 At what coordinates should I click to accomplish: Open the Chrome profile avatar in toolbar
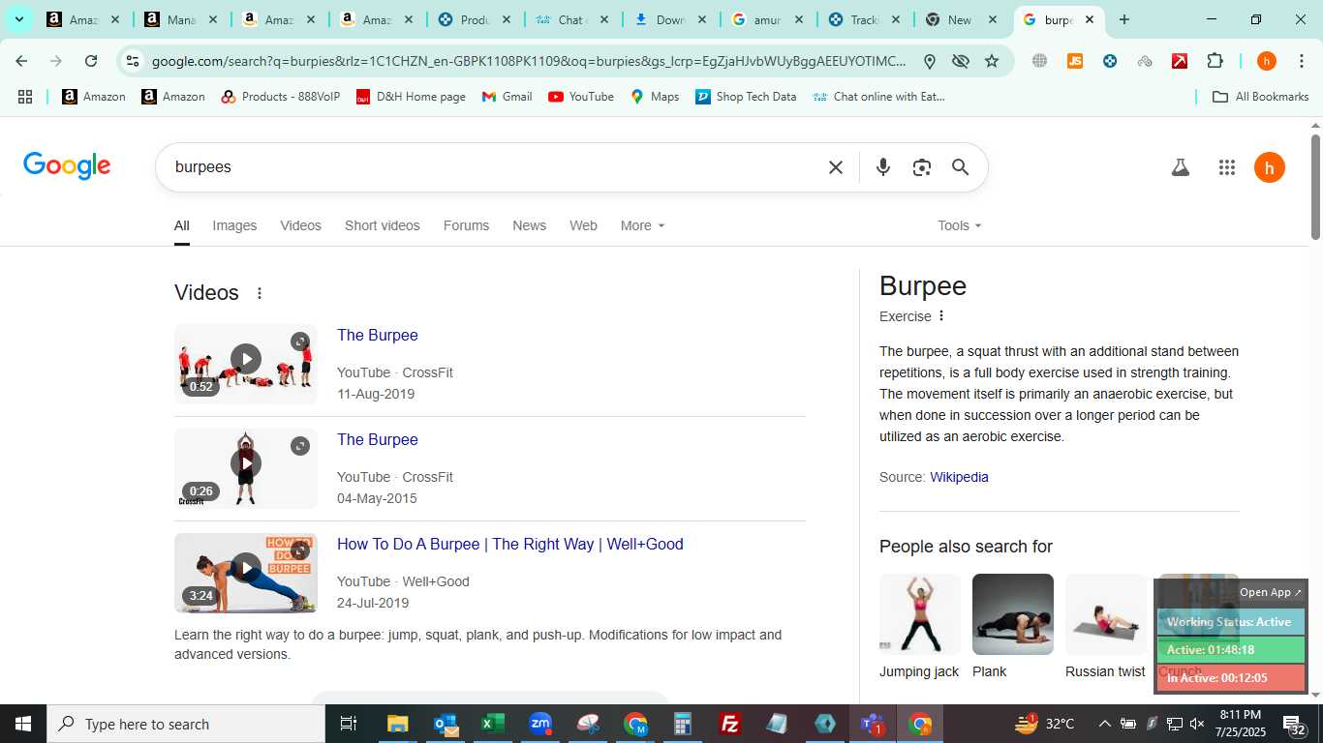(x=1266, y=61)
